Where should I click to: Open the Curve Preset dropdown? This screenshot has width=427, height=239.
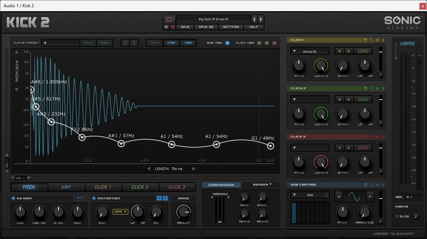click(60, 43)
